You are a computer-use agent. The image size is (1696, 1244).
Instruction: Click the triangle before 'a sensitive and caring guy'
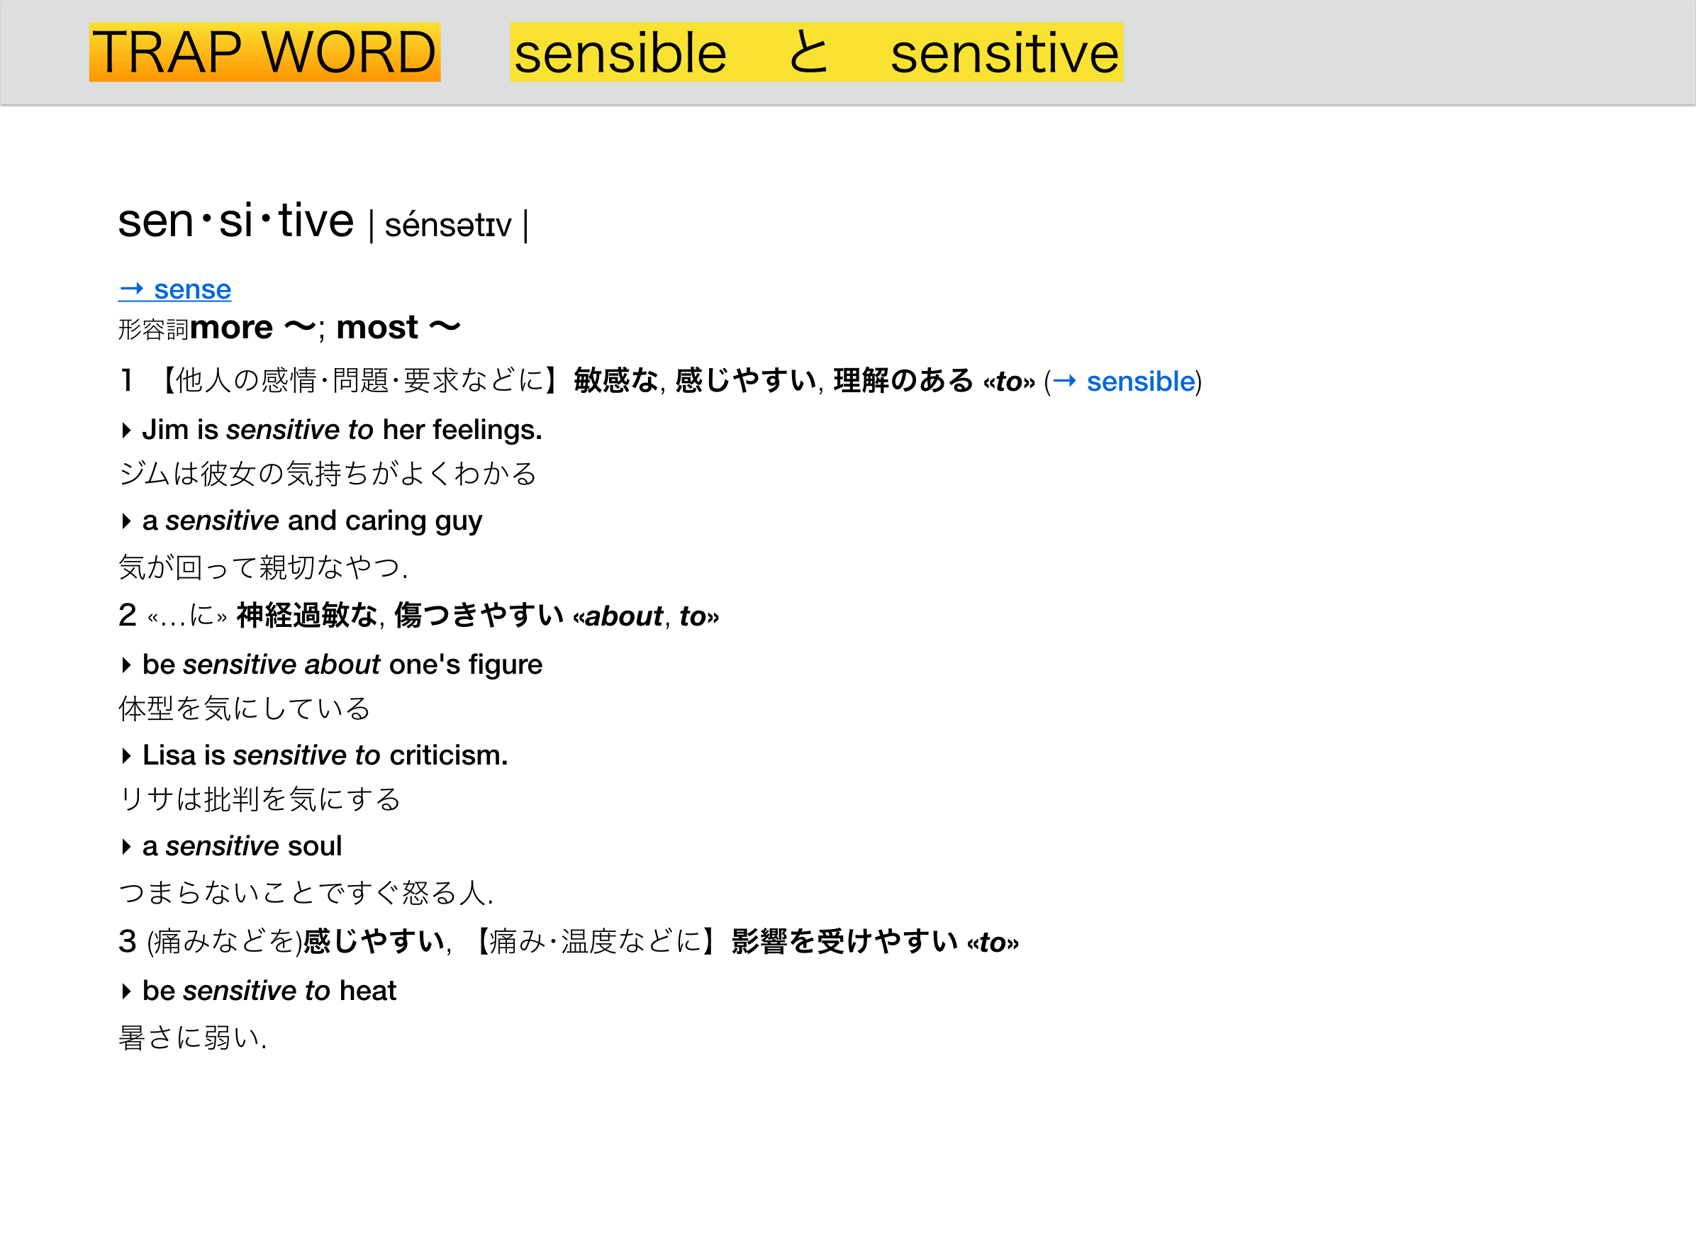(125, 521)
